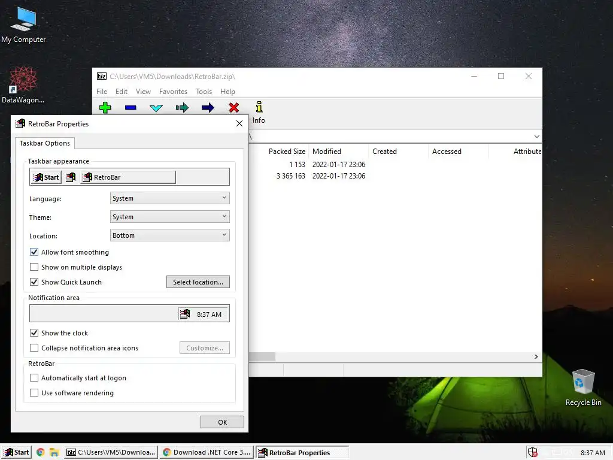Sort by Created column header
The height and width of the screenshot is (460, 613).
pyautogui.click(x=398, y=152)
